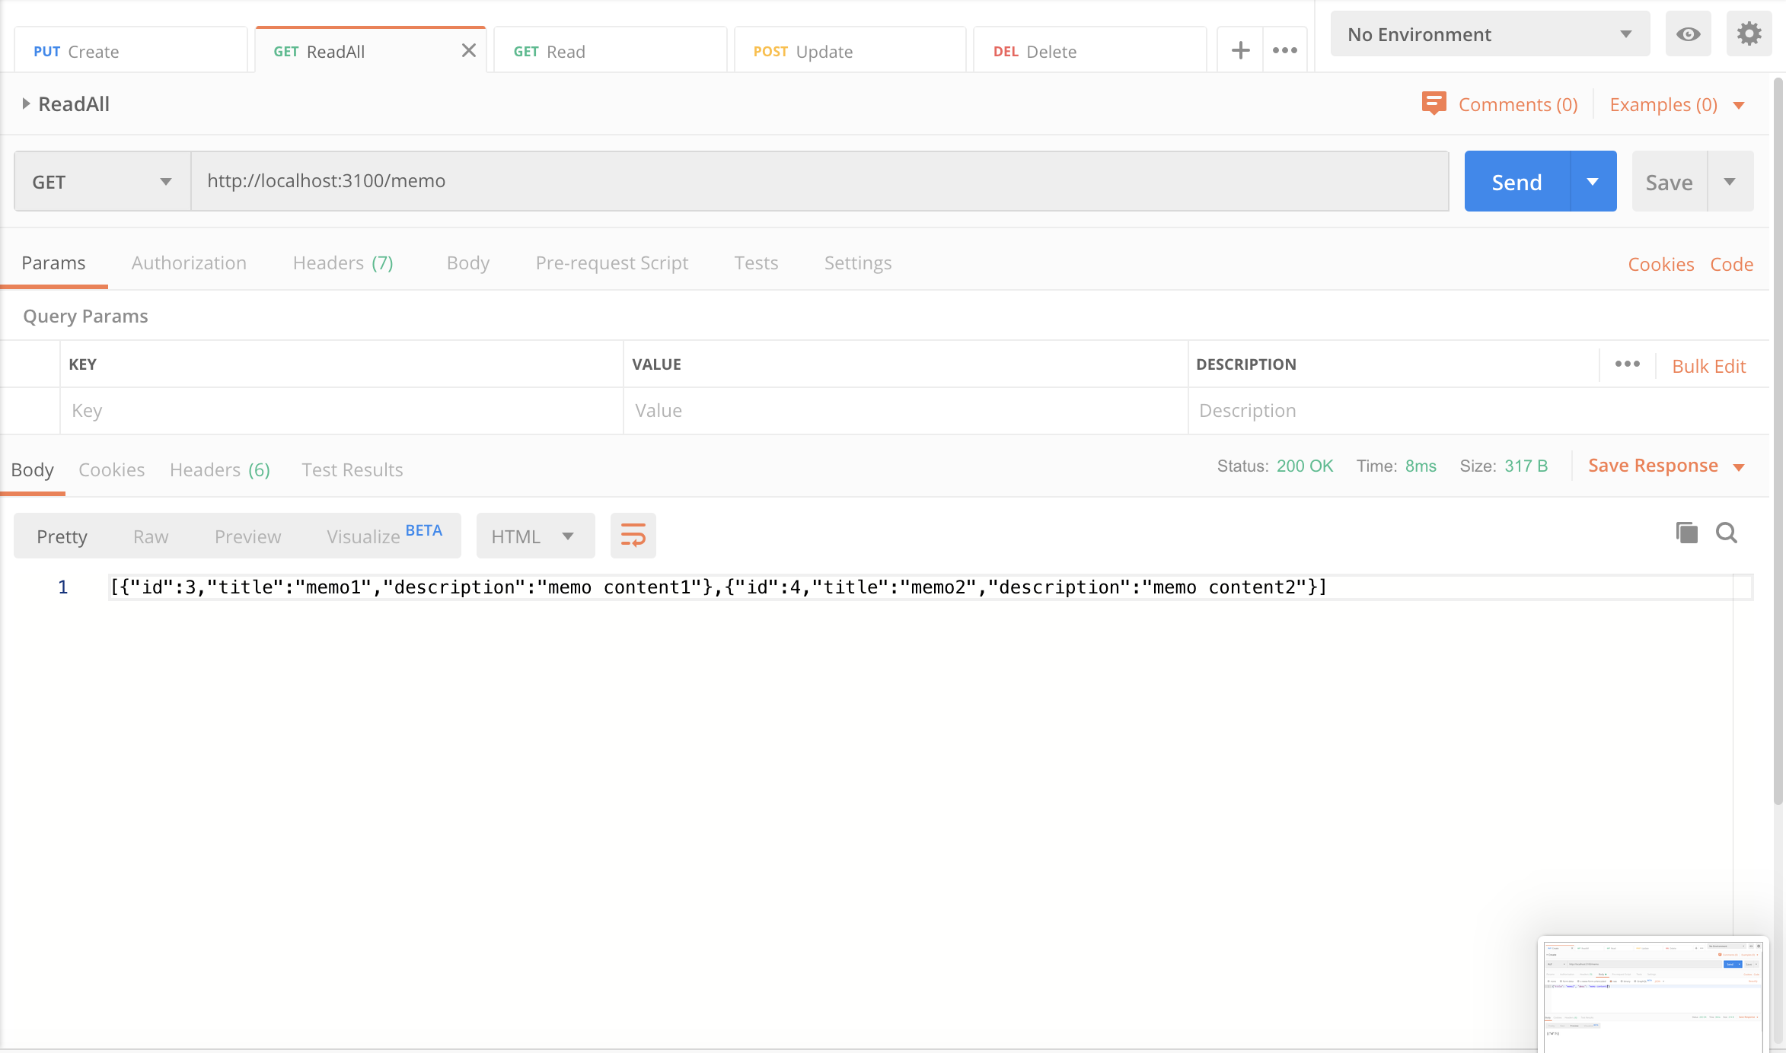Expand the ReadAll request description triangle
This screenshot has width=1786, height=1053.
point(26,103)
